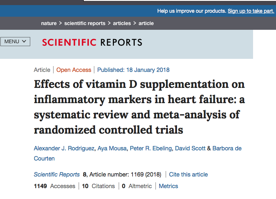Image resolution: width=276 pixels, height=199 pixels.
Task: Go to "nature" in the breadcrumb
Action: coord(49,23)
